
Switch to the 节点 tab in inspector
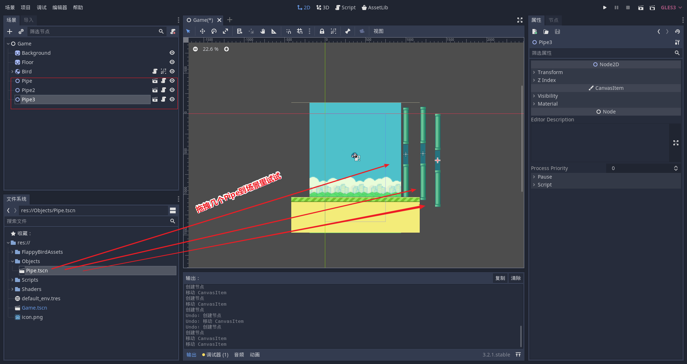pyautogui.click(x=554, y=20)
